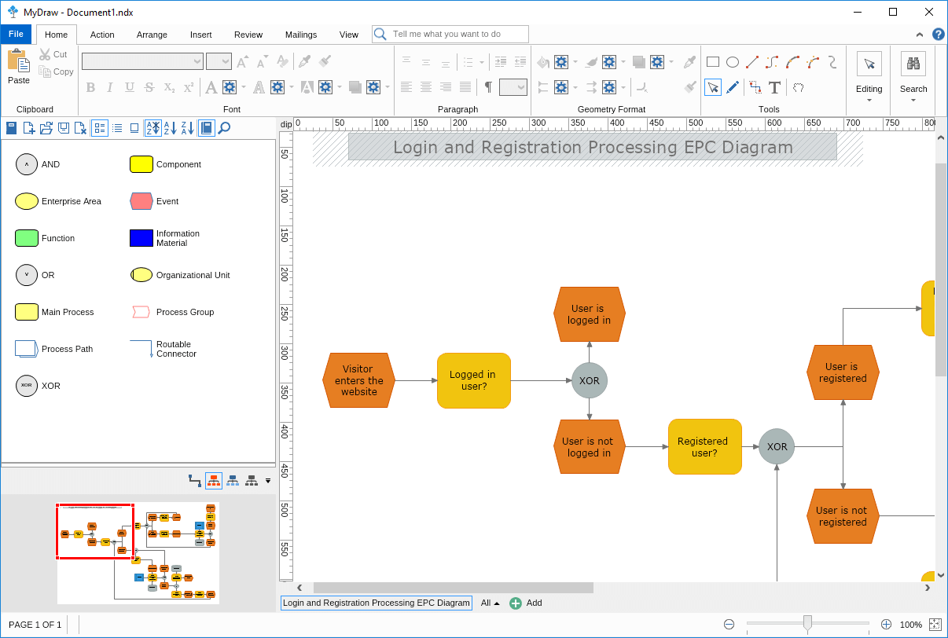
Task: Activate the Pan hand tool
Action: (798, 87)
